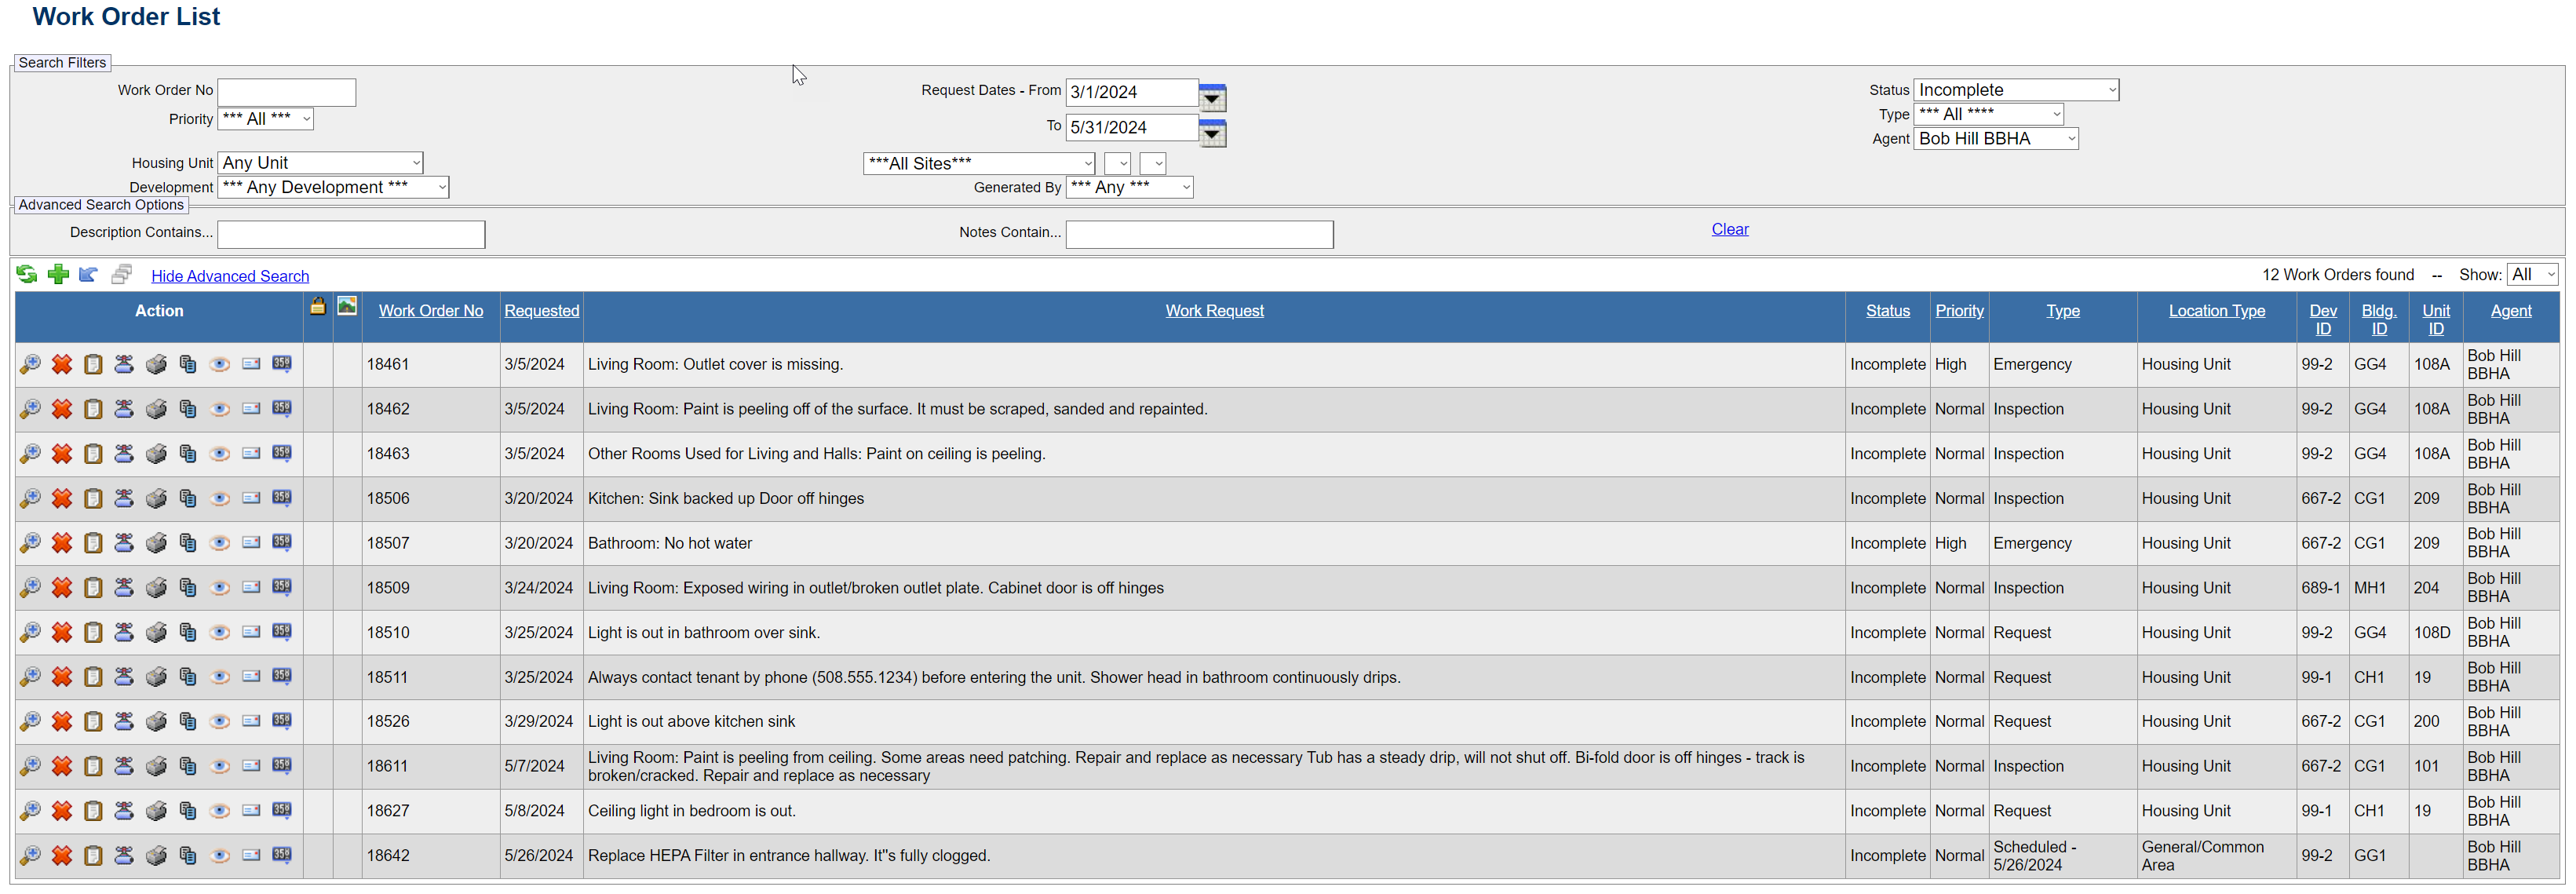Click the magnifier view icon for order 18507
The image size is (2576, 894).
pos(30,543)
